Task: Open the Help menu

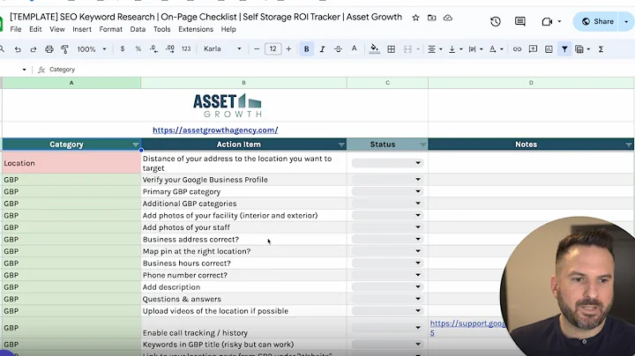Action: [228, 29]
